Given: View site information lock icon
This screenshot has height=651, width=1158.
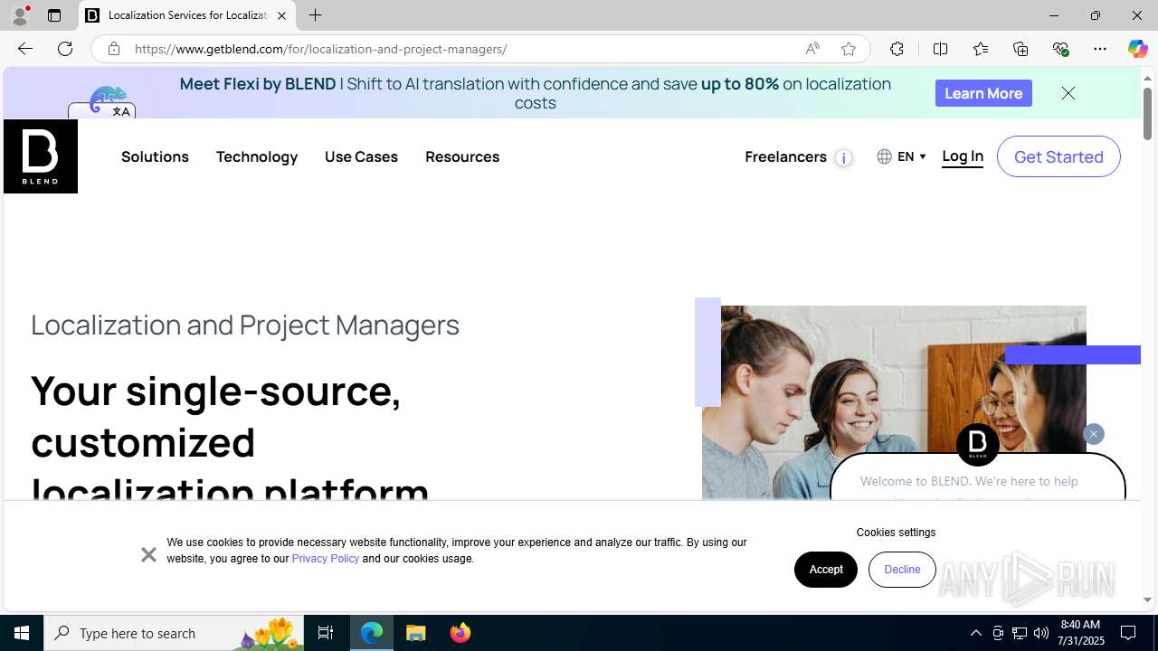Looking at the screenshot, I should (x=113, y=49).
